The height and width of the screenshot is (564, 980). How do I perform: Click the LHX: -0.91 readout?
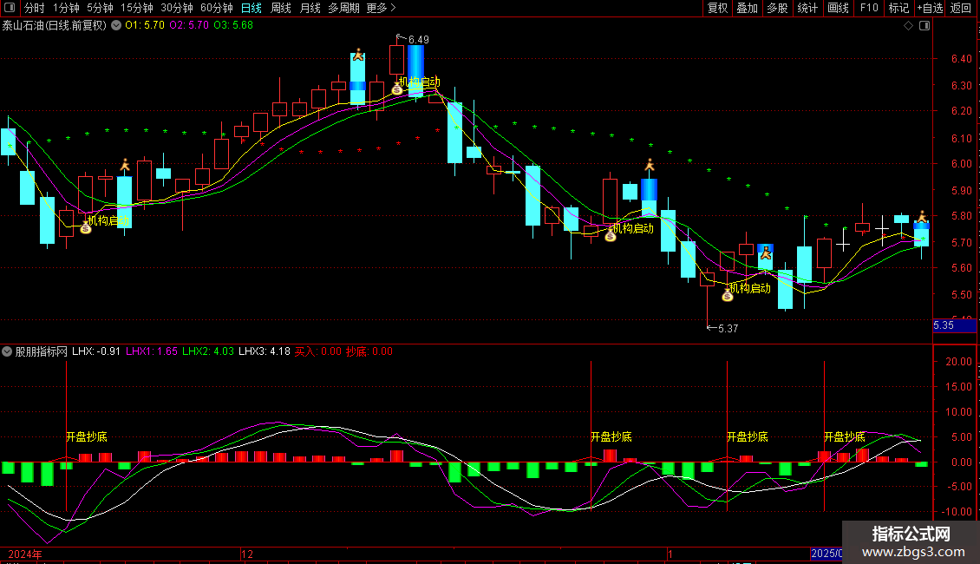95,351
